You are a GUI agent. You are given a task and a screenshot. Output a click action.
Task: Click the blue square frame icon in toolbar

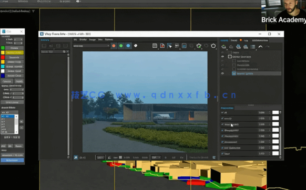point(184,46)
